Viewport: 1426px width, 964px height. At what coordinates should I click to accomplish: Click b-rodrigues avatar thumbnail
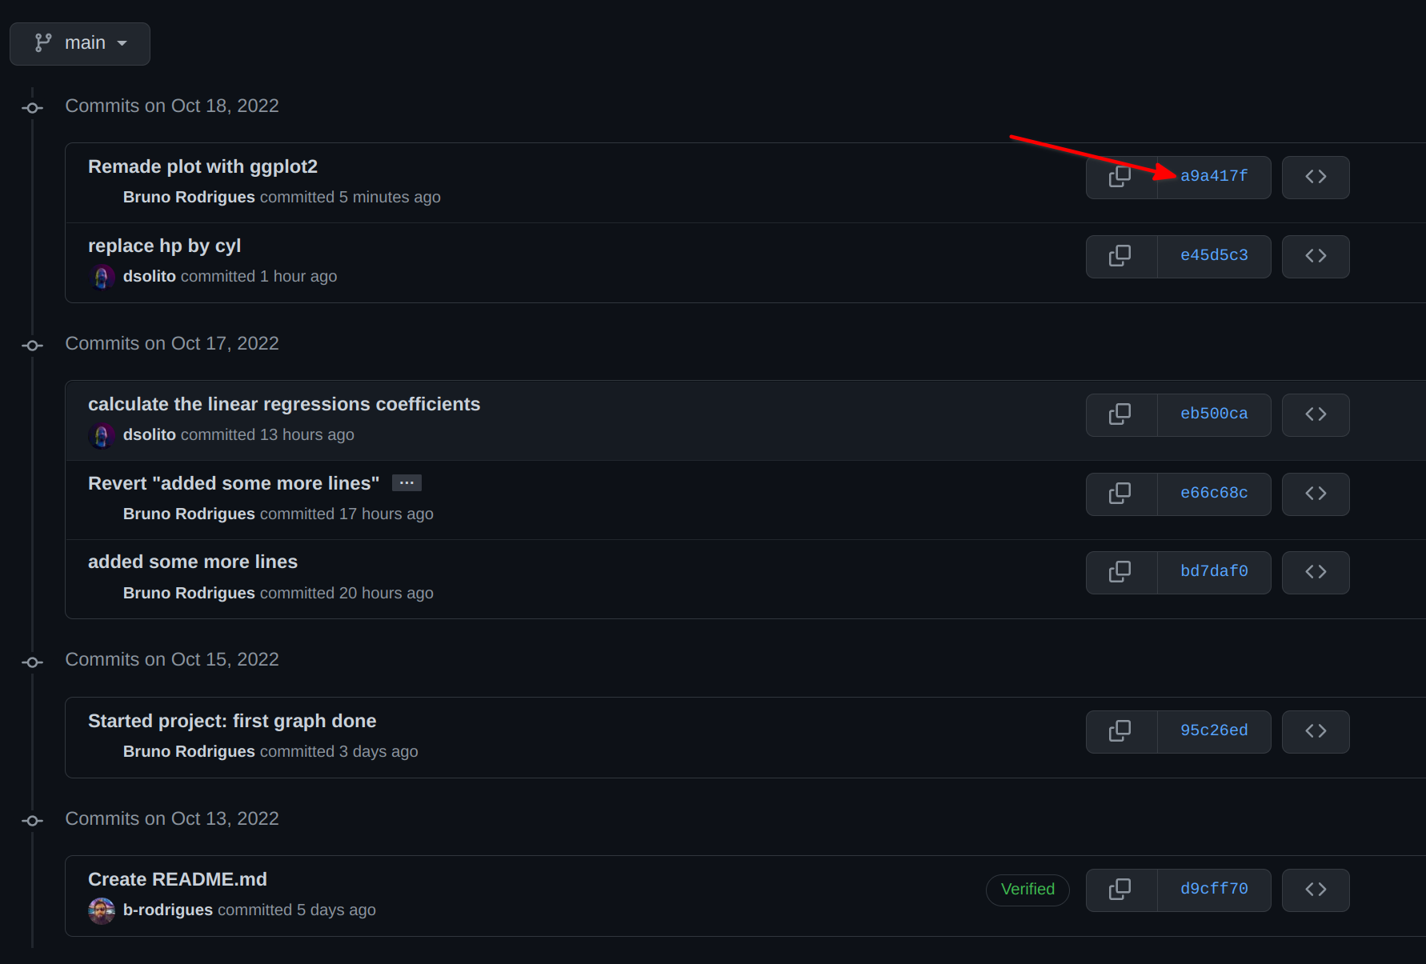click(x=102, y=910)
